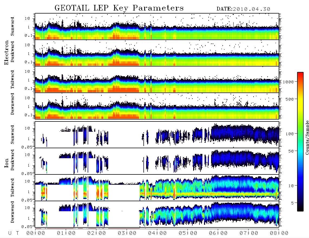Click the title GEOTAIL LEP Key Parameters
The width and height of the screenshot is (309, 238).
click(x=119, y=8)
